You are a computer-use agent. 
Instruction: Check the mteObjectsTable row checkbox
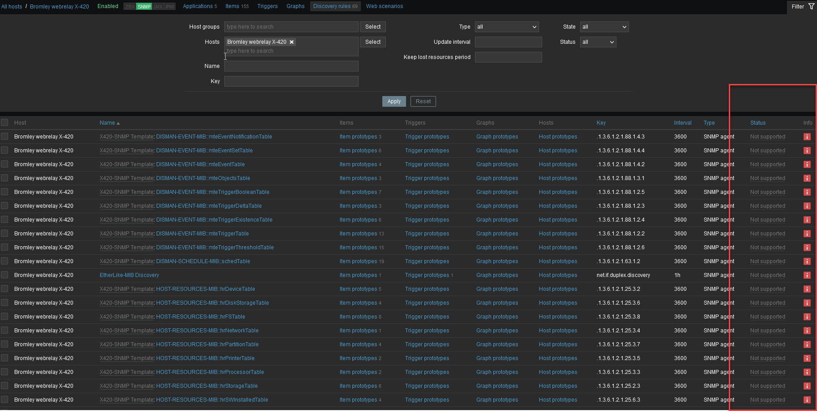pyautogui.click(x=4, y=178)
